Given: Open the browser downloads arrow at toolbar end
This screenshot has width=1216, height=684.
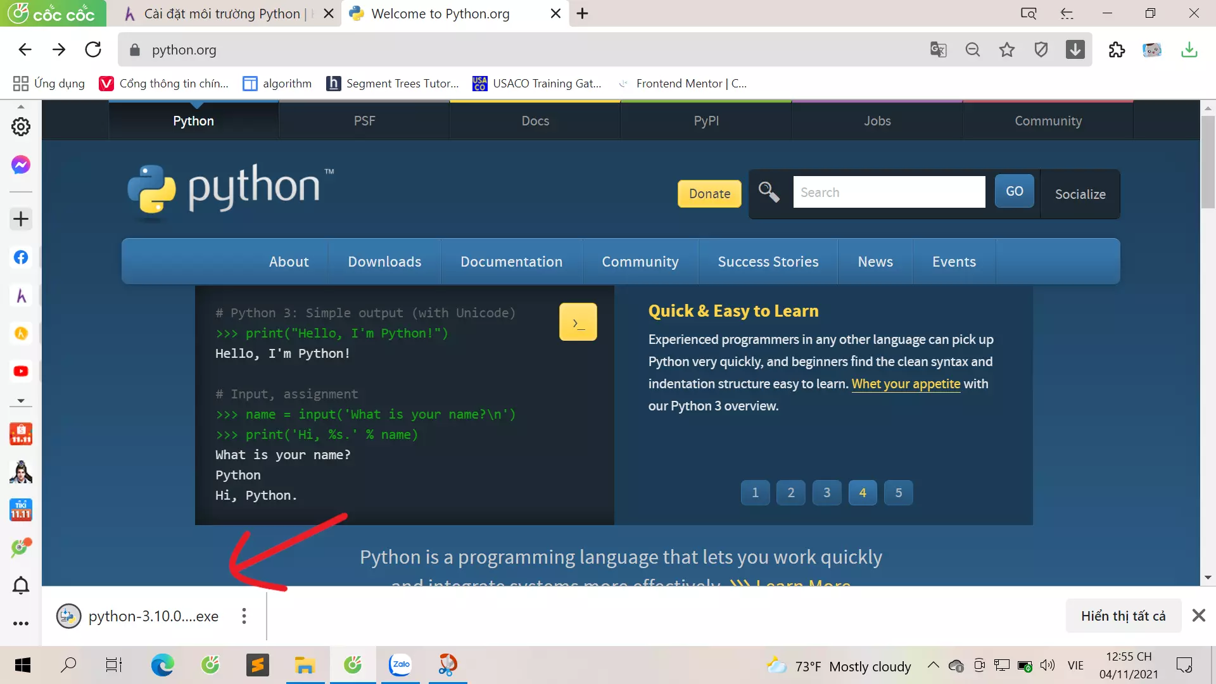Looking at the screenshot, I should coord(1189,49).
